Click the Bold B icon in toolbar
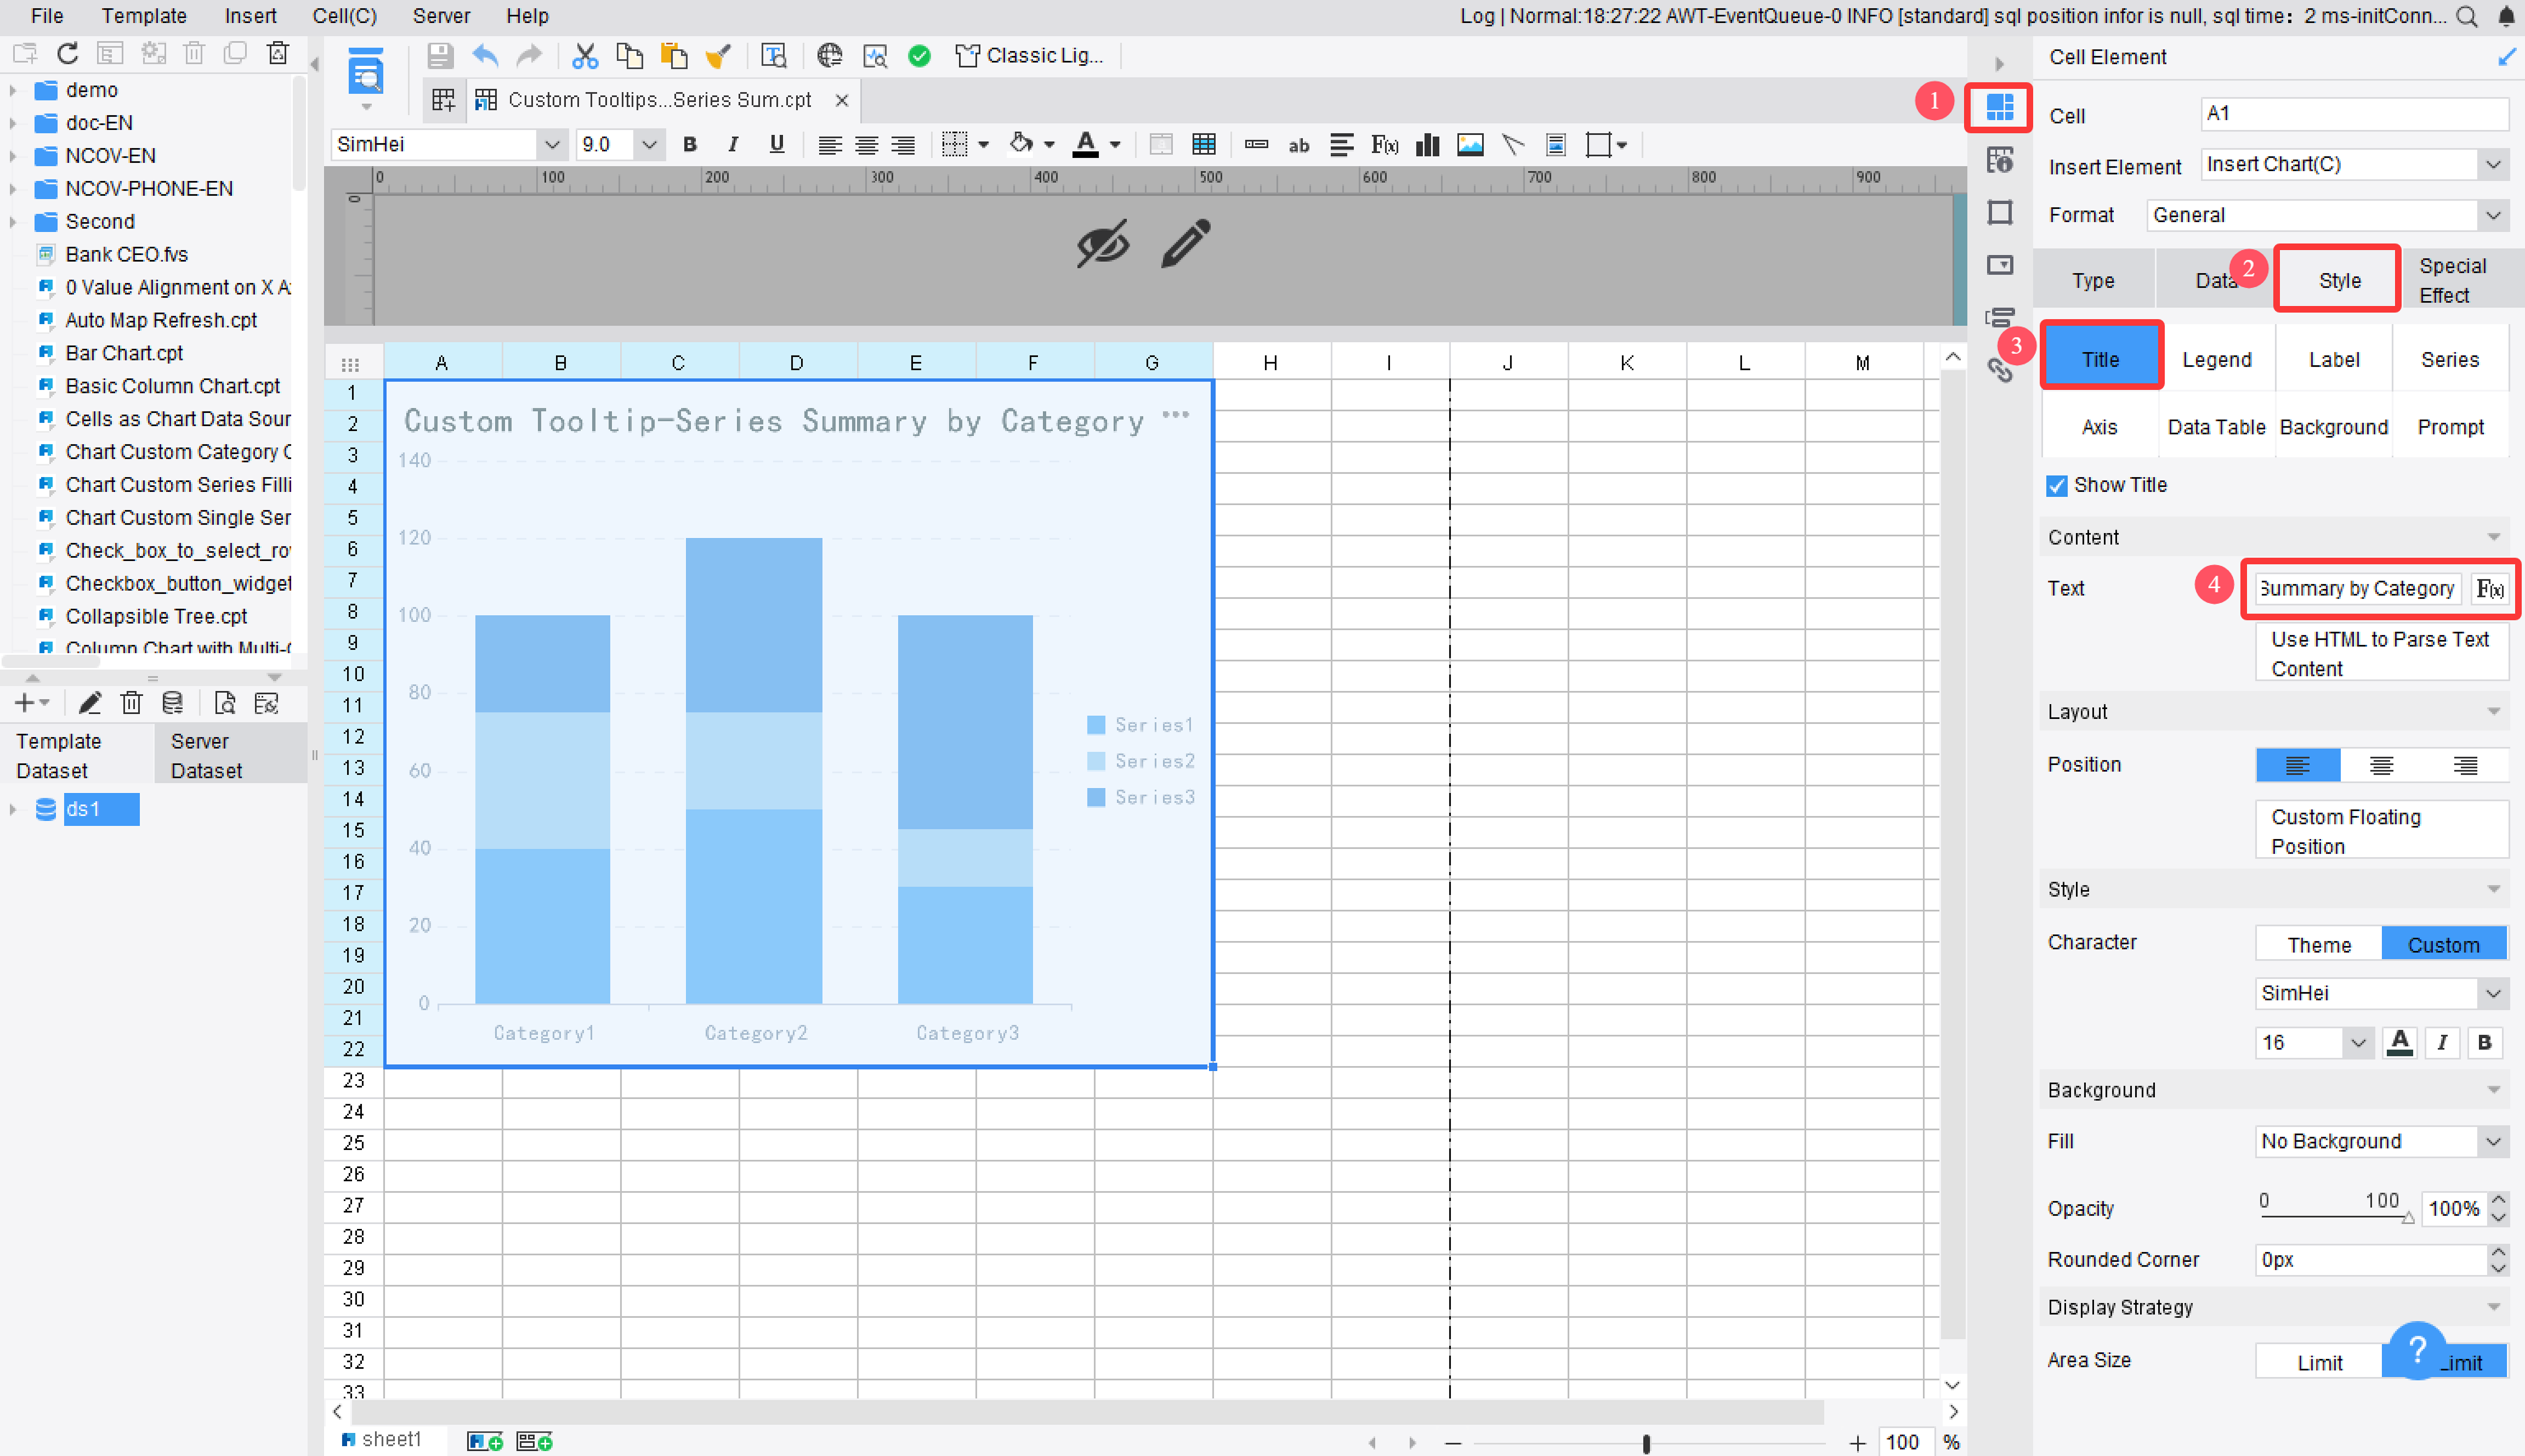Screen dimensions: 2525x1456 [x=690, y=145]
